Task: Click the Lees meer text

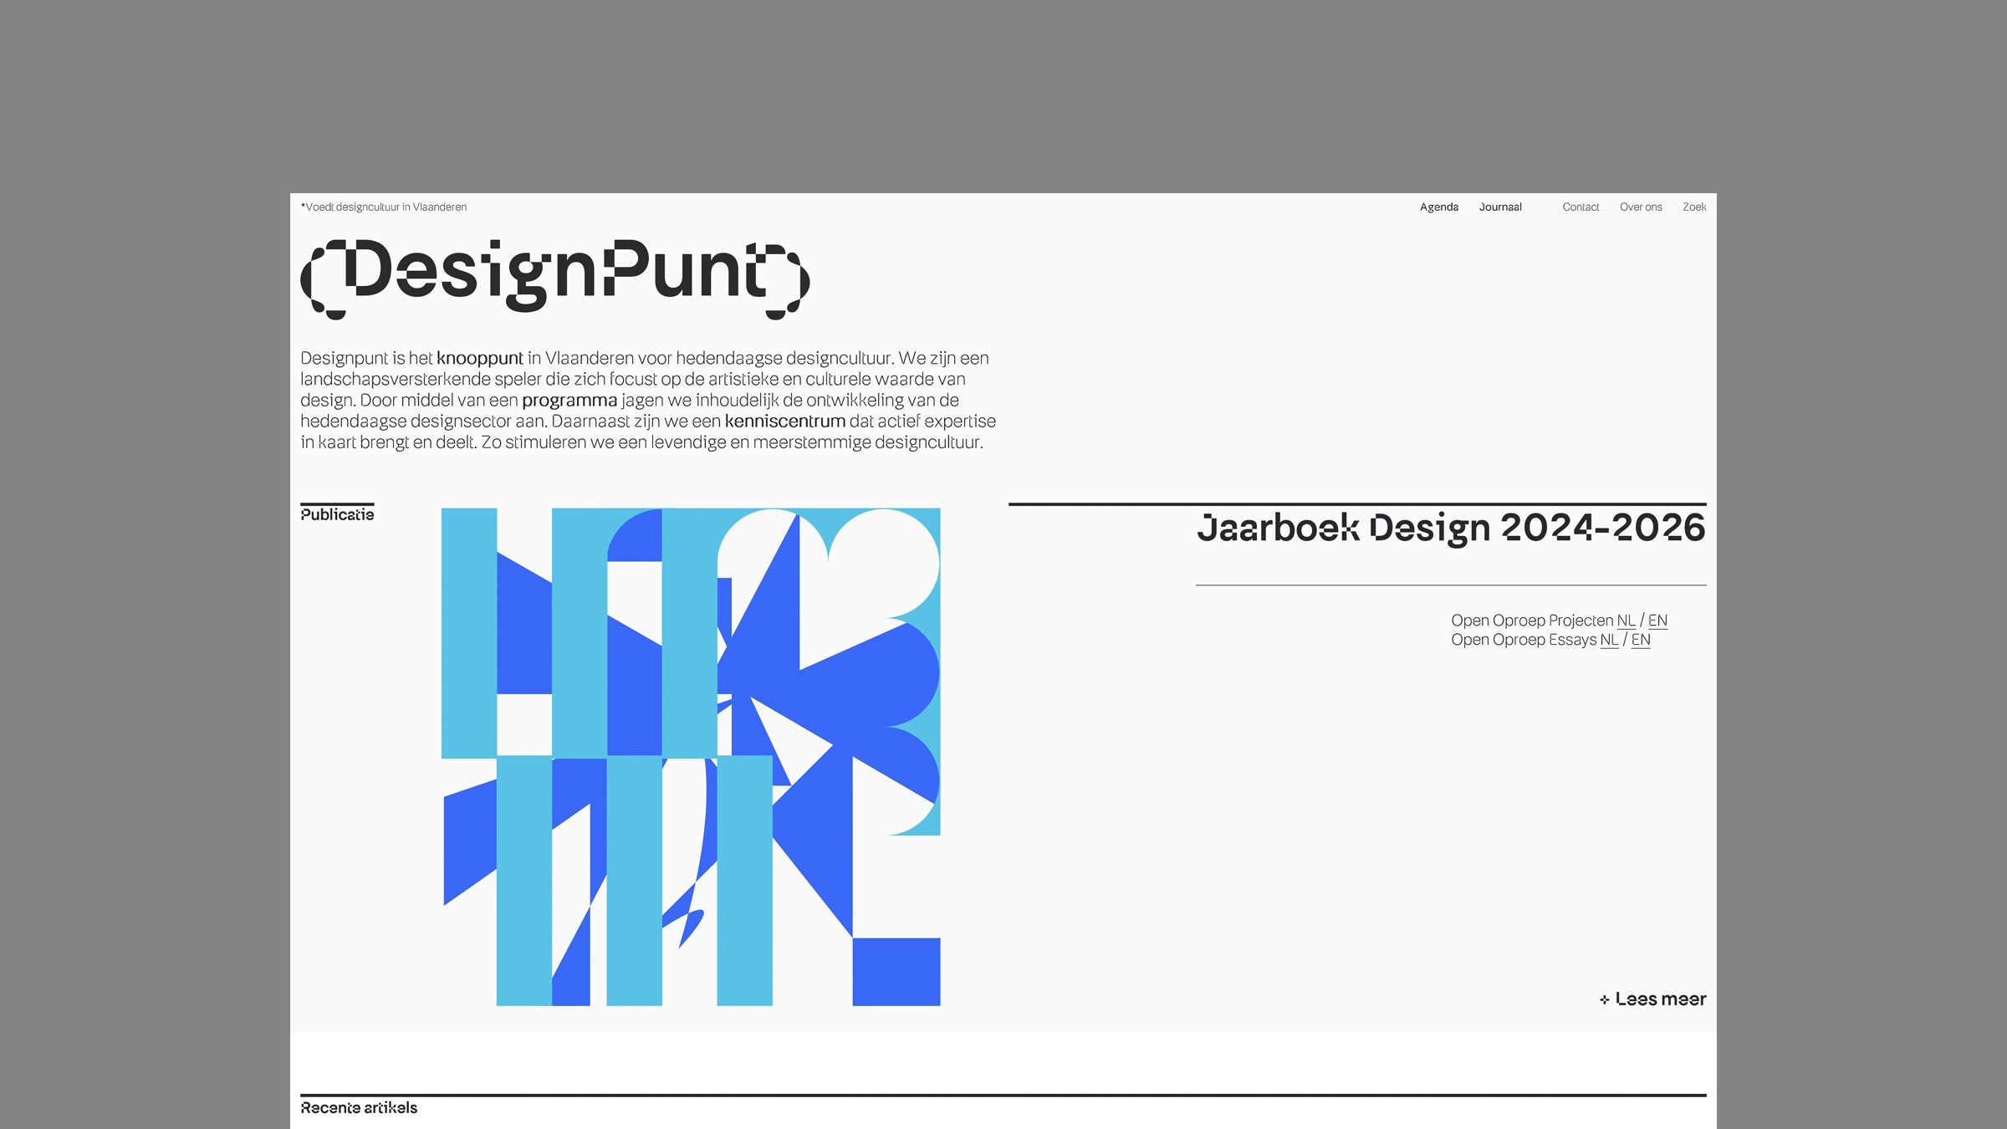Action: tap(1660, 999)
